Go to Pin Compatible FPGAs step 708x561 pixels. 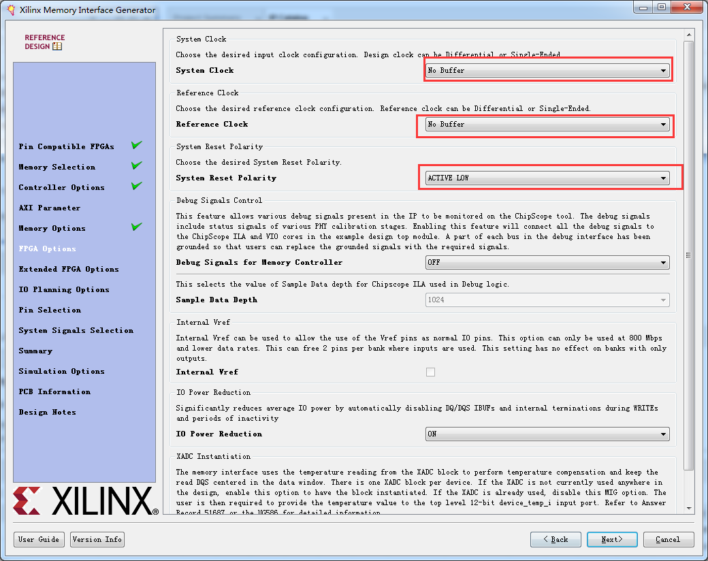point(67,146)
